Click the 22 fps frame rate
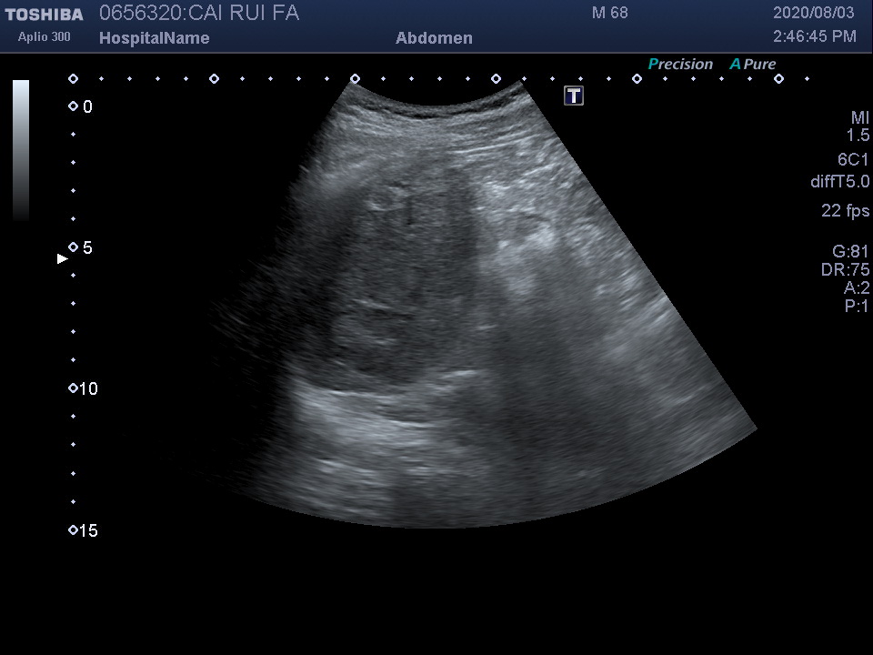The height and width of the screenshot is (655, 873). click(845, 210)
